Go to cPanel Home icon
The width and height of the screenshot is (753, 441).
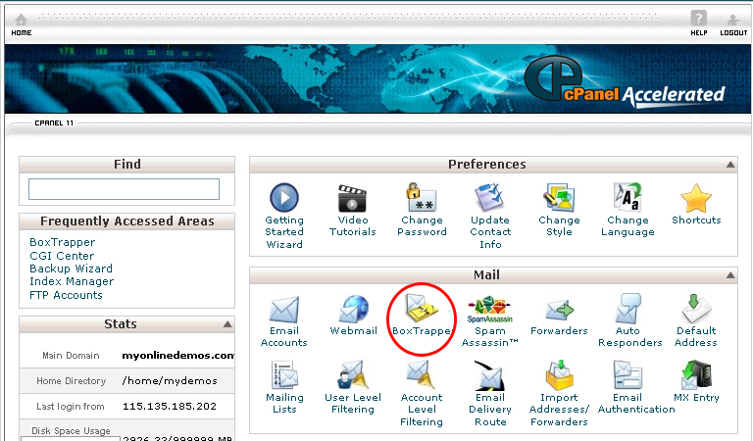pyautogui.click(x=22, y=21)
